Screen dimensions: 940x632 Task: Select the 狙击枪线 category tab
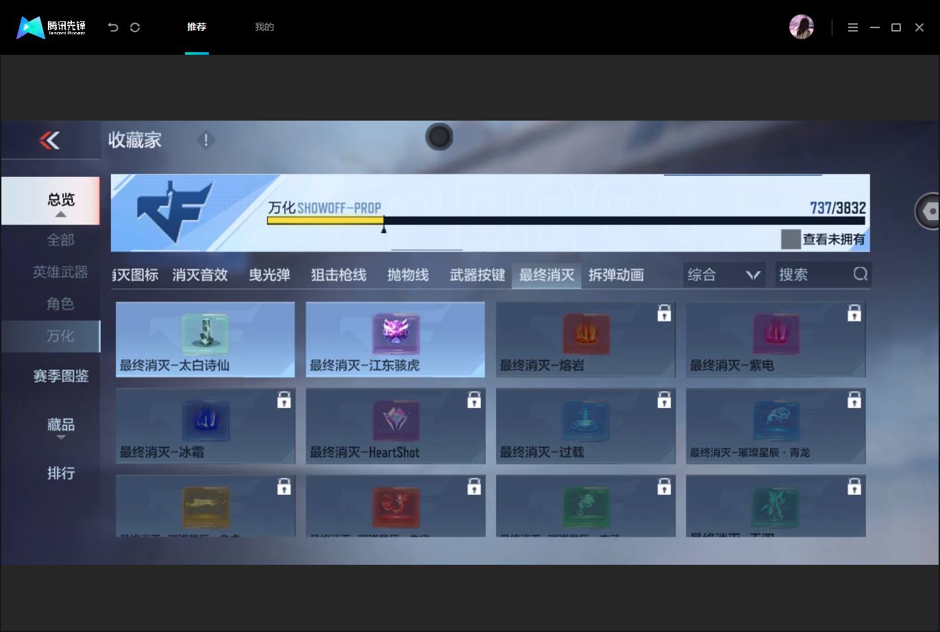pos(338,275)
